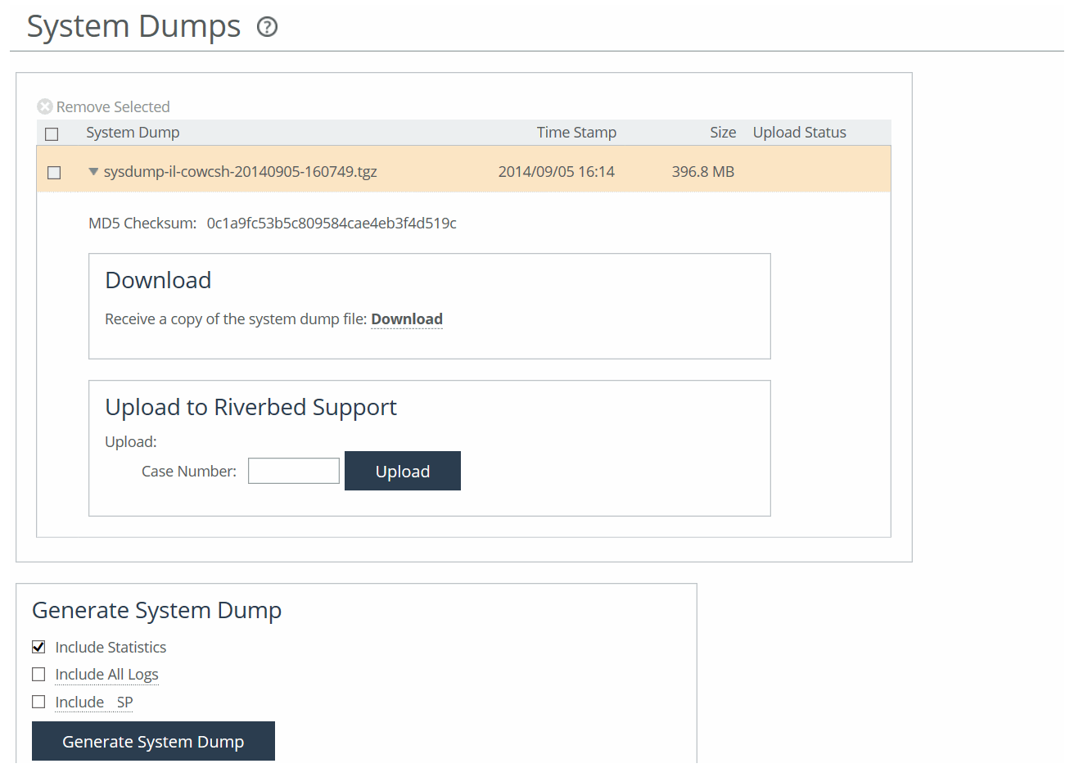This screenshot has width=1074, height=768.
Task: Open the System Dumps help icon
Action: coord(267,27)
